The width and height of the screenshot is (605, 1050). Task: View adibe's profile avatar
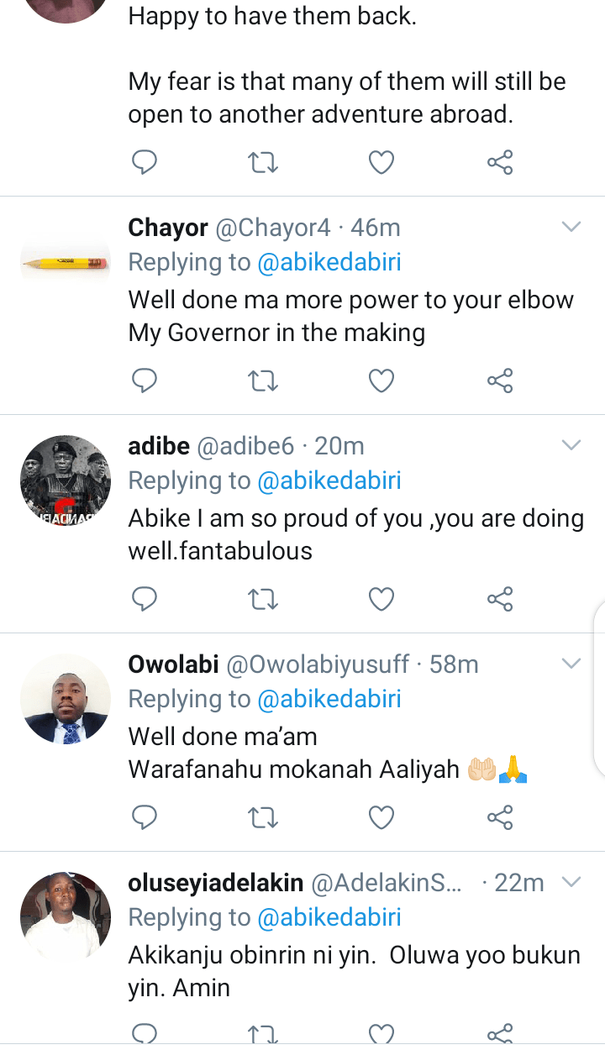[66, 480]
